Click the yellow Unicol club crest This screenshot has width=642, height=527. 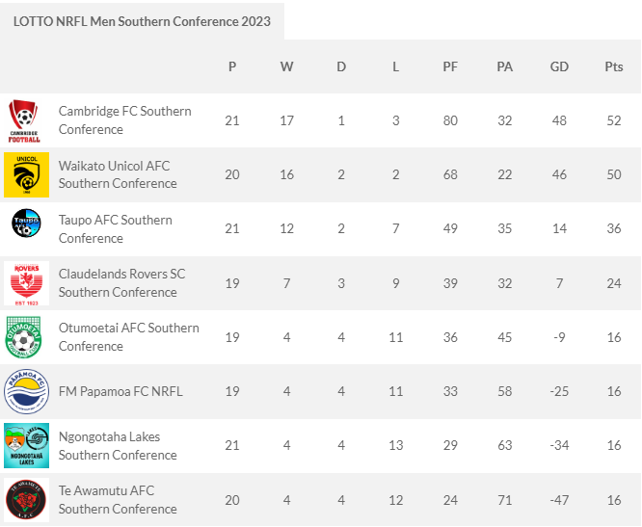point(27,174)
